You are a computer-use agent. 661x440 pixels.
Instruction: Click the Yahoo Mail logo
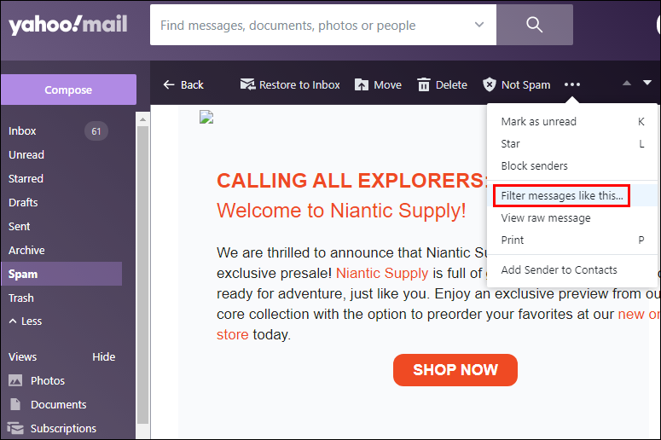[68, 25]
